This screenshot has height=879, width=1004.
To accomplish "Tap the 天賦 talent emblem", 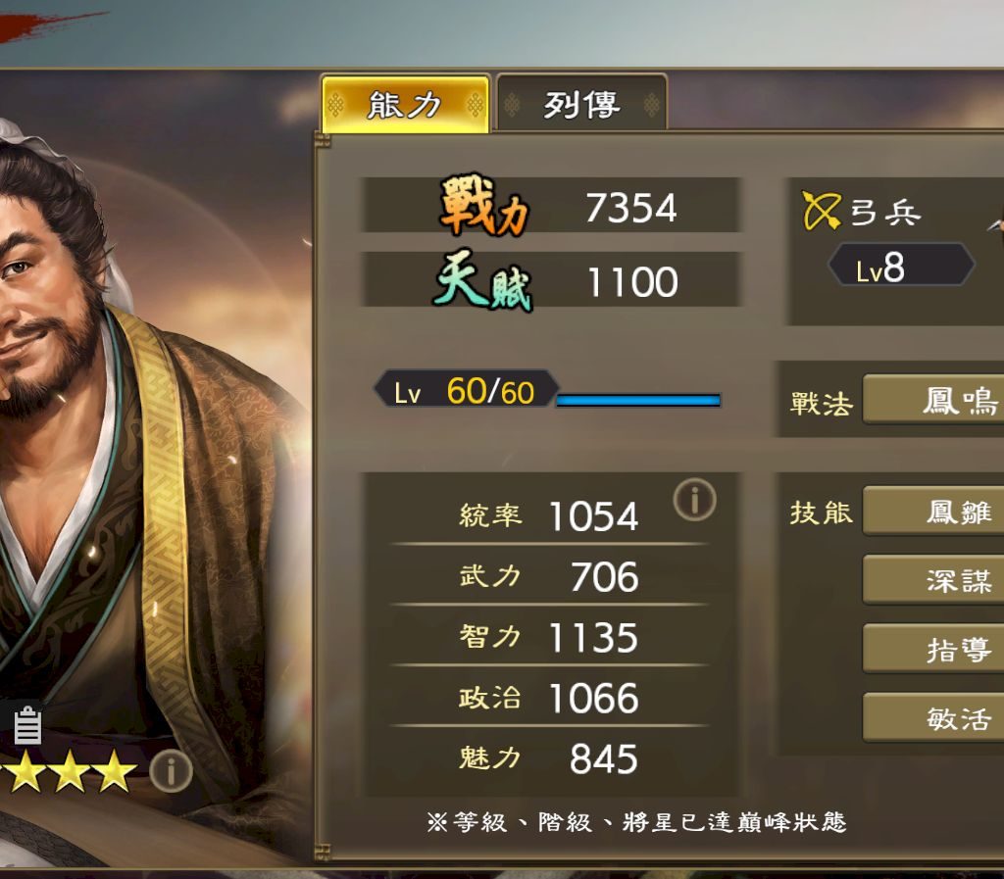I will pos(483,280).
